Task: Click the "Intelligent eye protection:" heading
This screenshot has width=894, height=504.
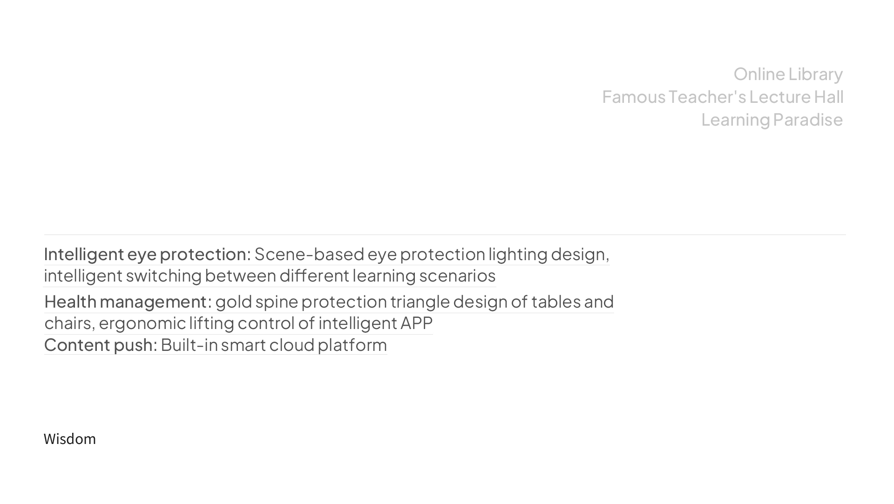Action: pos(147,254)
